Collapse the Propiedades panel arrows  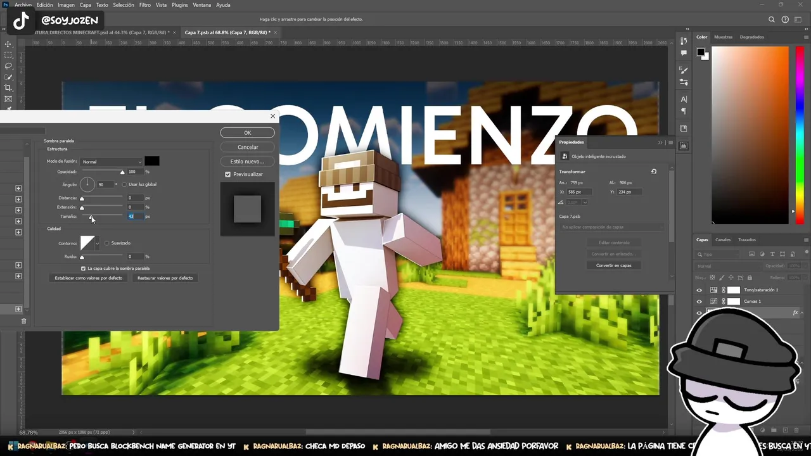pos(660,142)
